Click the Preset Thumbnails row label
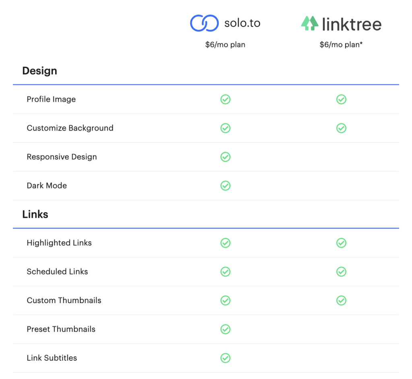Image resolution: width=412 pixels, height=379 pixels. point(61,329)
